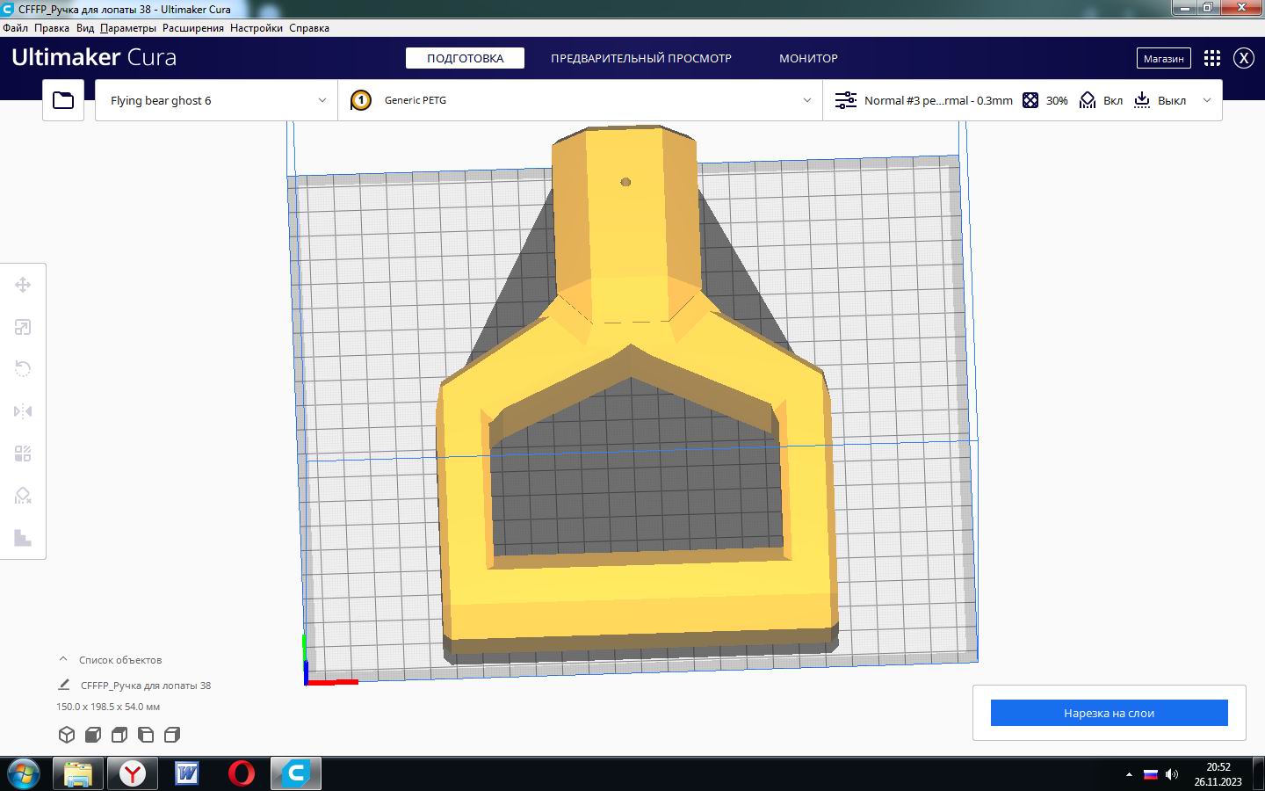Select the Move tool in sidebar

(23, 285)
